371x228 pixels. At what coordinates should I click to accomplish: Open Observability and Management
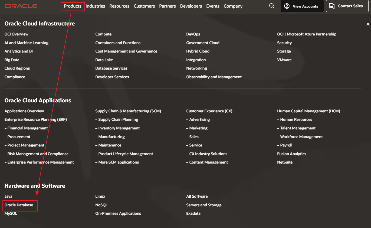pos(214,77)
